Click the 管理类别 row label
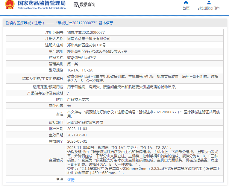This screenshot has height=186, width=229. [x=56, y=64]
